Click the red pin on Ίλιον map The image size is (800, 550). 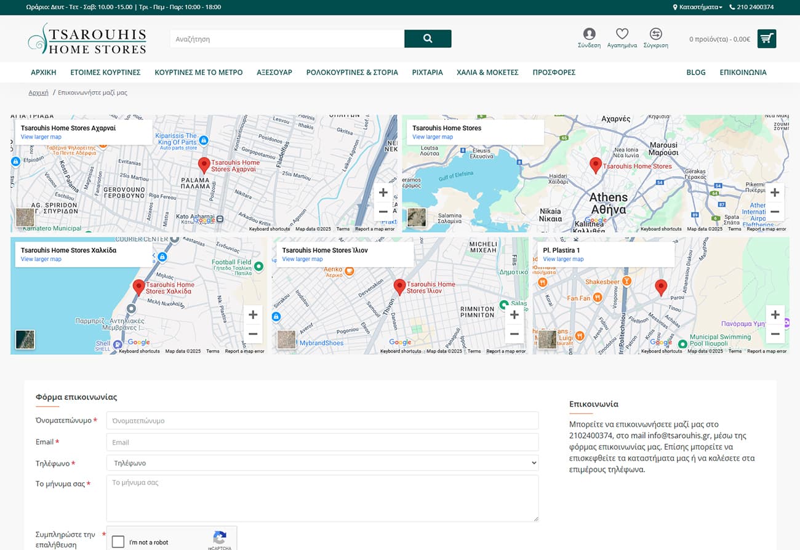(x=399, y=288)
